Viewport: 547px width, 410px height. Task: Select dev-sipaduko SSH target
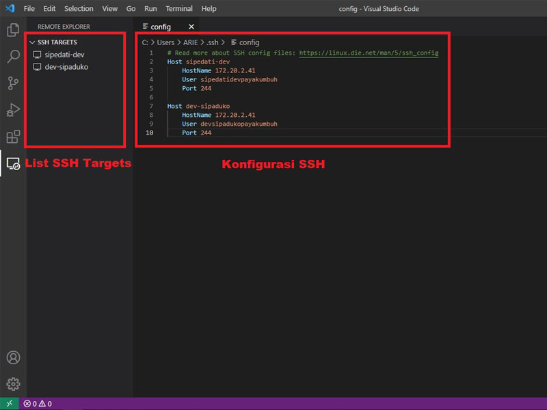pos(66,67)
